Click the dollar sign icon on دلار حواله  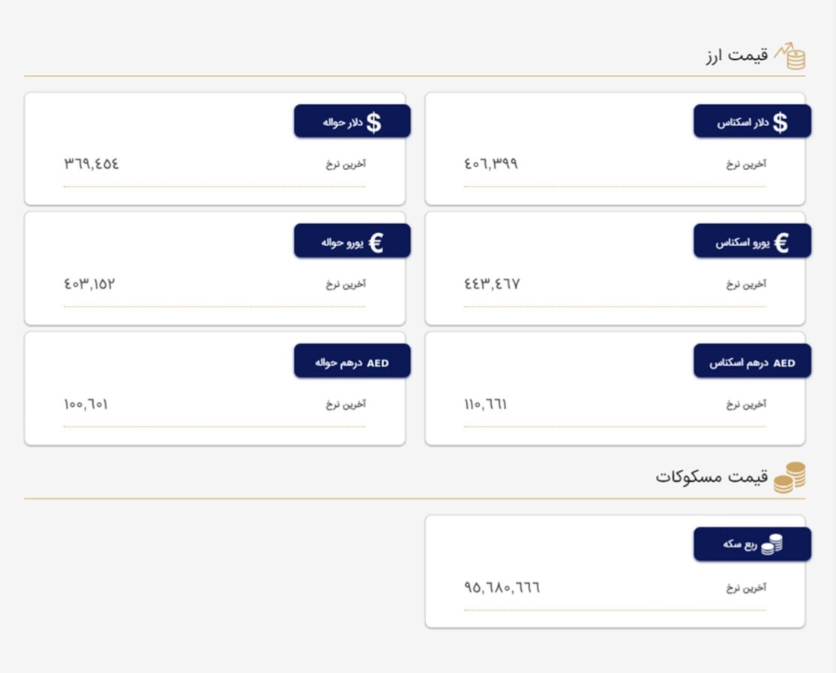click(373, 122)
